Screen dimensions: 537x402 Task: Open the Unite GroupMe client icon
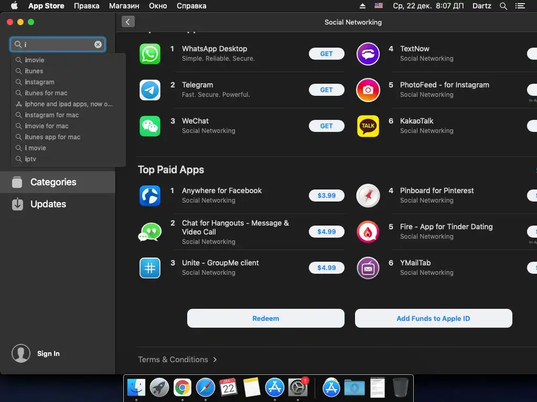[149, 267]
